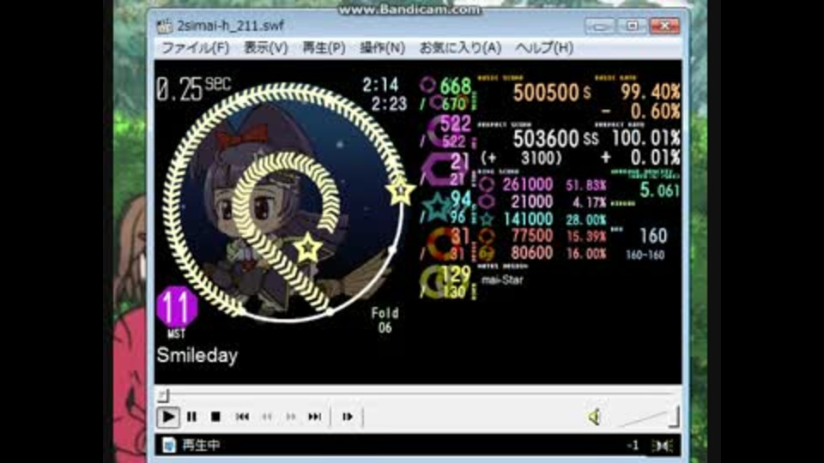824x463 pixels.
Task: Click the hexagon icon beside 21000
Action: (487, 201)
